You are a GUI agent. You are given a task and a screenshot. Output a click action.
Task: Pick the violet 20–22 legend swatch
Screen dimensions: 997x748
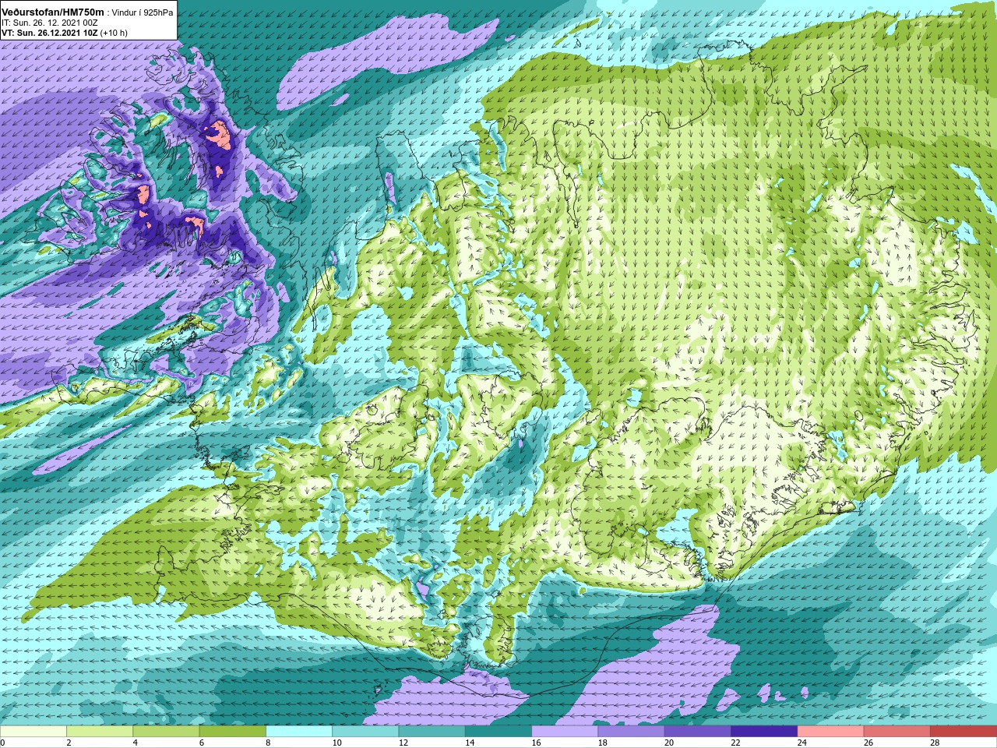pos(698,732)
